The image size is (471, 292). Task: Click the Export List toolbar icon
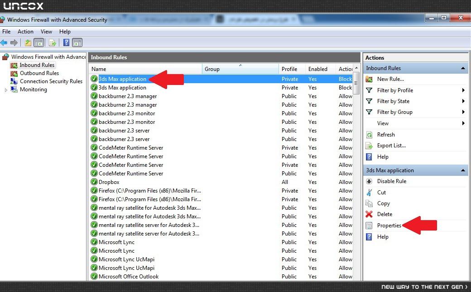[x=52, y=43]
